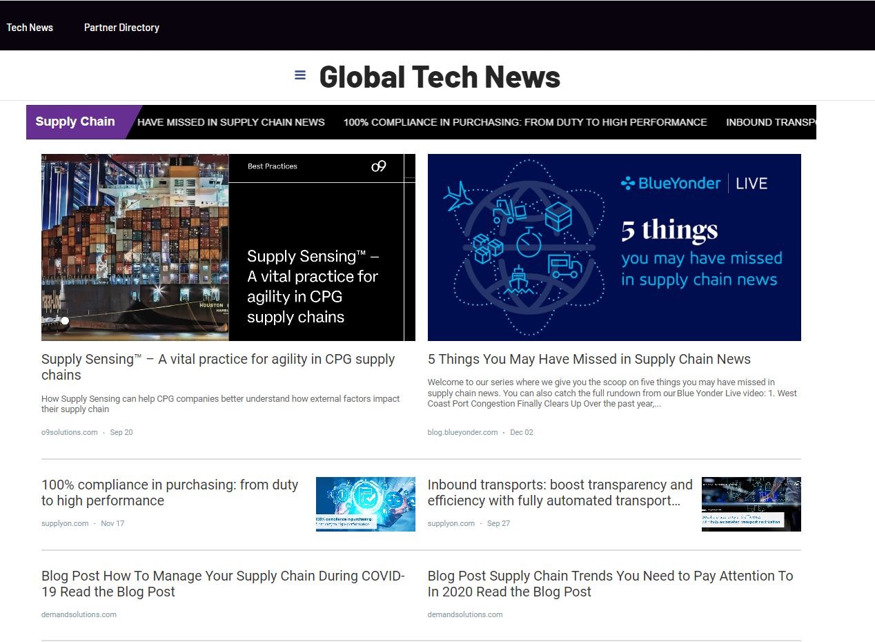Image resolution: width=875 pixels, height=642 pixels.
Task: Click the Global Tech News site title
Action: (x=440, y=76)
